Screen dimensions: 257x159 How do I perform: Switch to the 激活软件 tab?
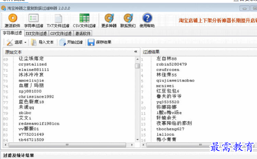coord(83,34)
